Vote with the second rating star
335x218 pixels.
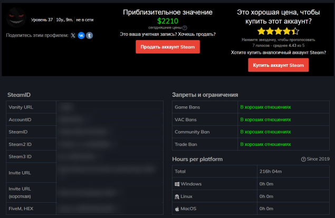[270, 31]
